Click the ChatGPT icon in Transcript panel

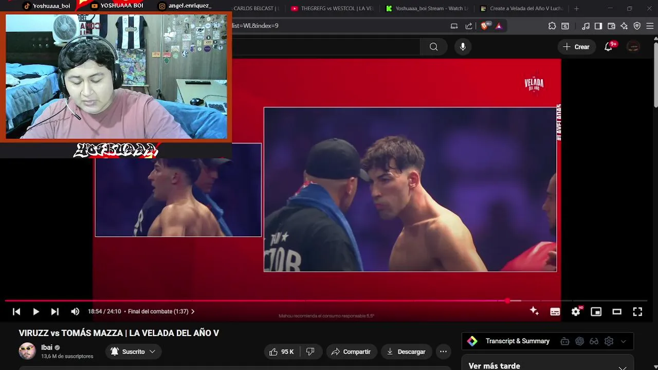[x=580, y=341]
